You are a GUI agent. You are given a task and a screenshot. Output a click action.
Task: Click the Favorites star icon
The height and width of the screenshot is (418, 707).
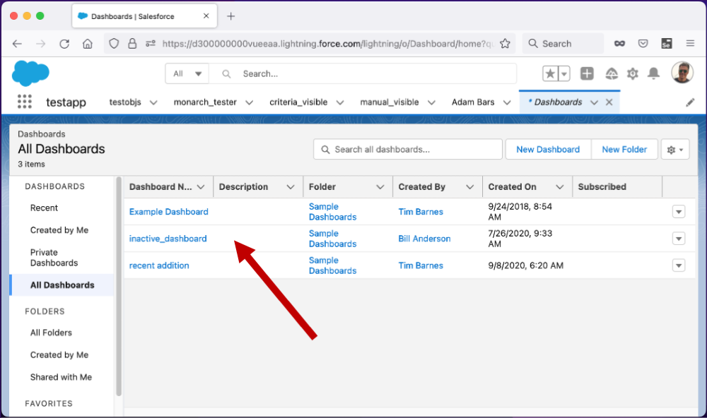point(550,73)
